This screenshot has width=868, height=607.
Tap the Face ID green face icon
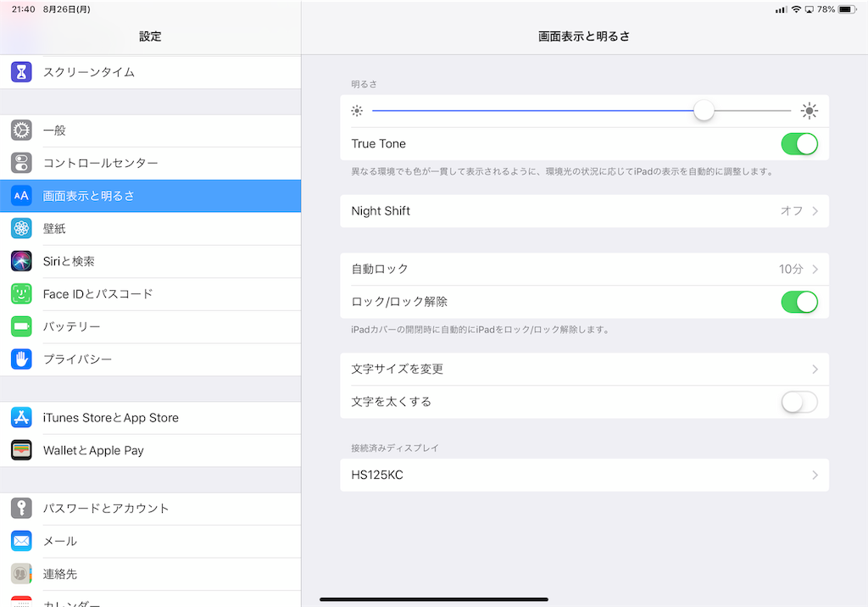pyautogui.click(x=21, y=293)
